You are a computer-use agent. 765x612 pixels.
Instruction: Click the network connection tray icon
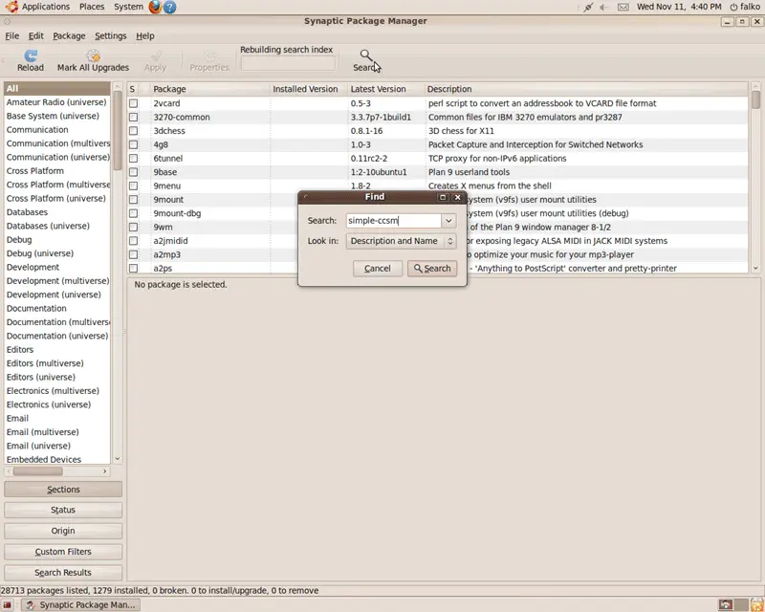coord(588,7)
